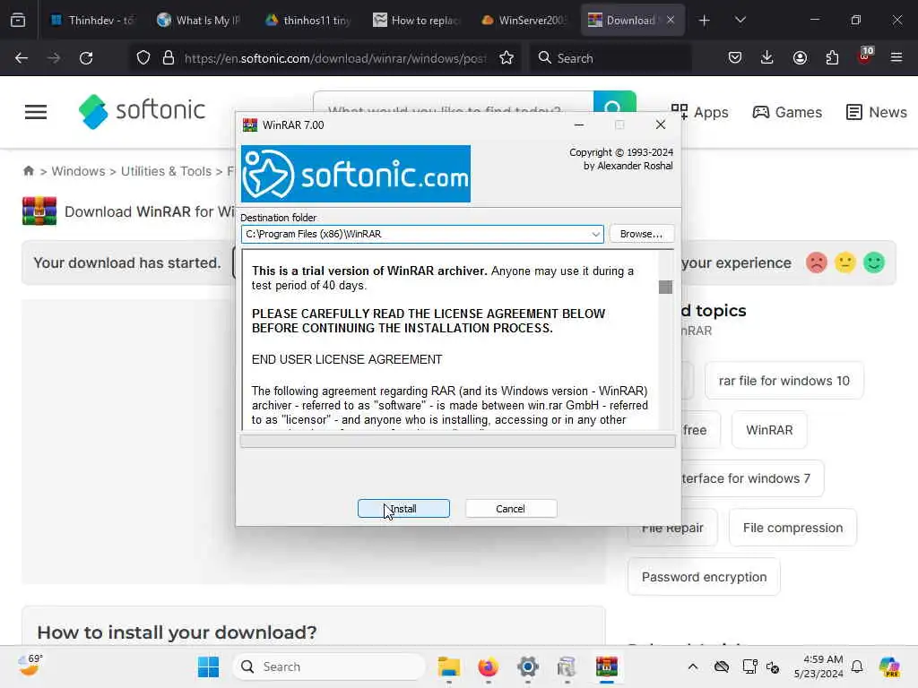This screenshot has width=918, height=688.
Task: Show hidden system tray icons
Action: coord(693,666)
